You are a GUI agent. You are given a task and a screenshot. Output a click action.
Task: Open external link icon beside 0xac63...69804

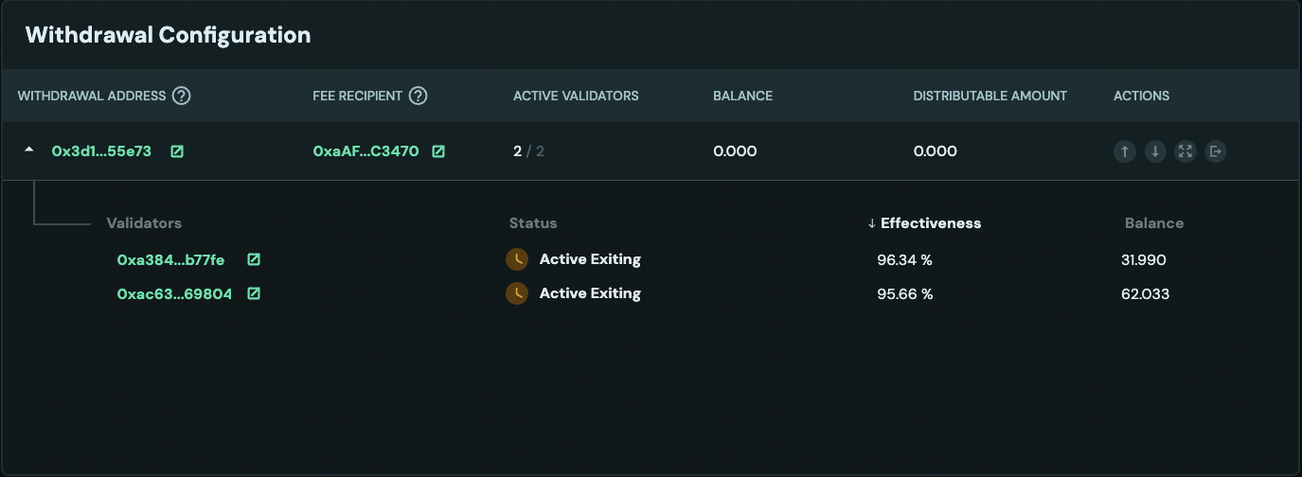254,293
